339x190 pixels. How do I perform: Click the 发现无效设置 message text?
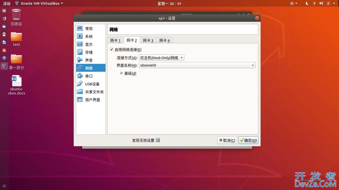[x=143, y=140]
